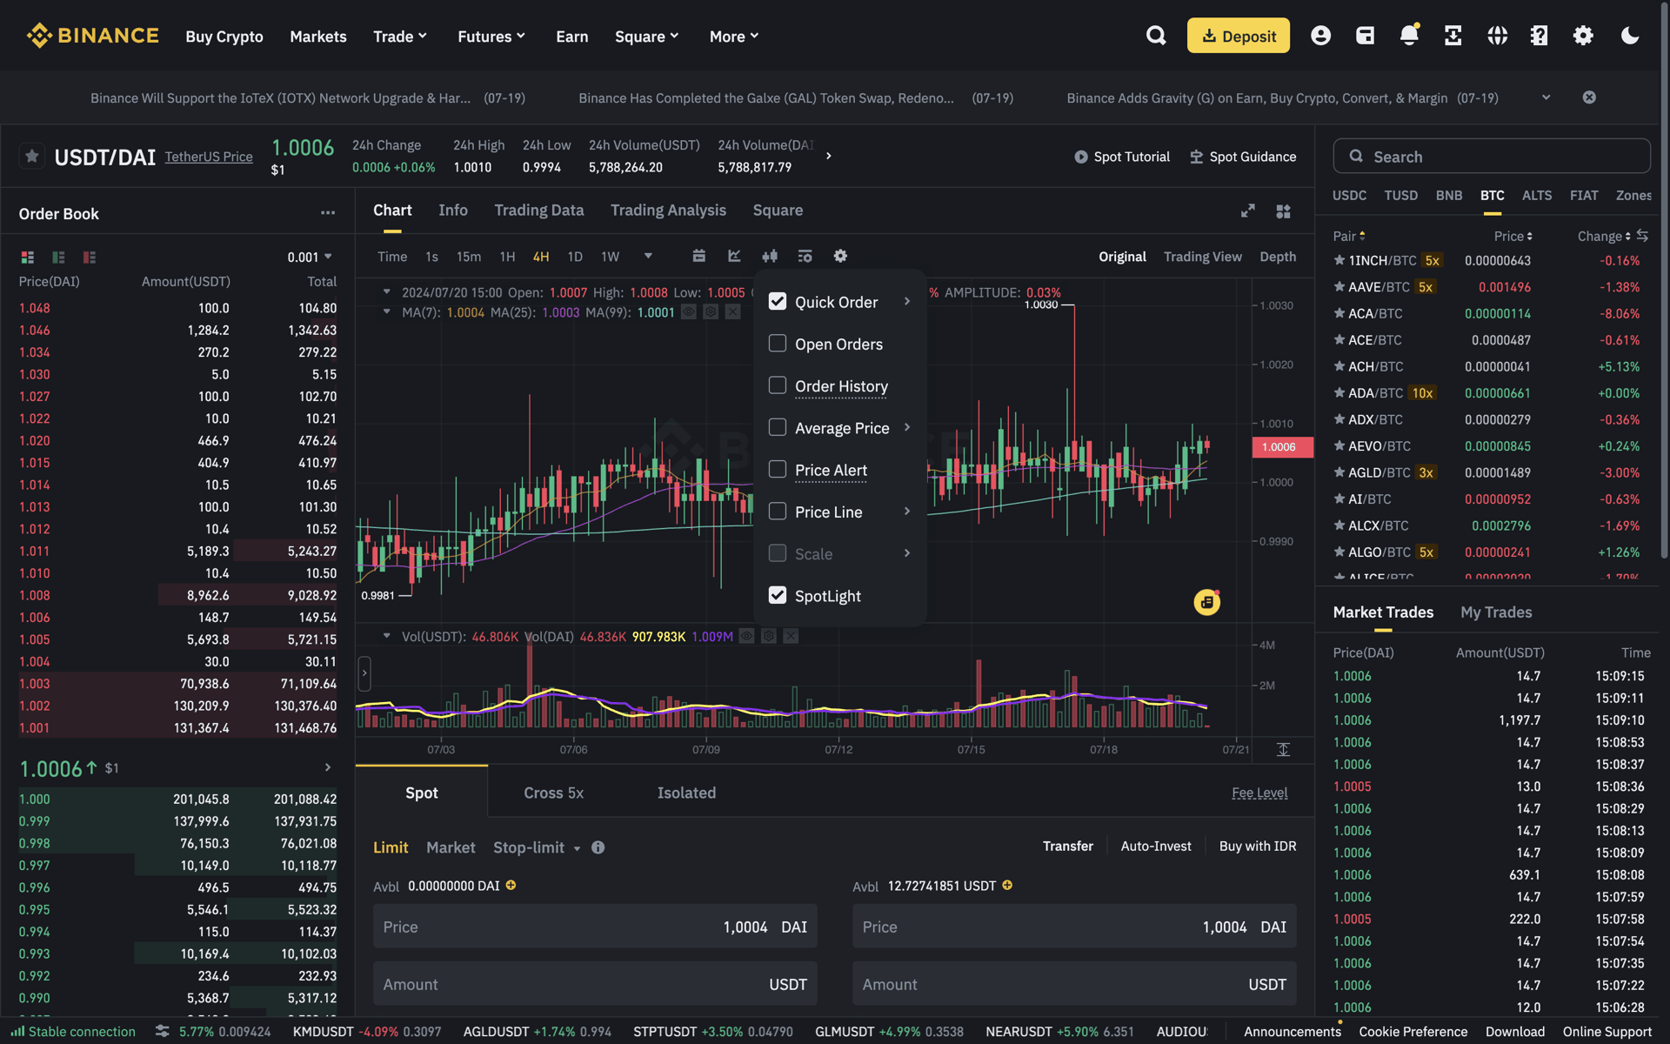
Task: Enable Order History checkbox
Action: 778,385
